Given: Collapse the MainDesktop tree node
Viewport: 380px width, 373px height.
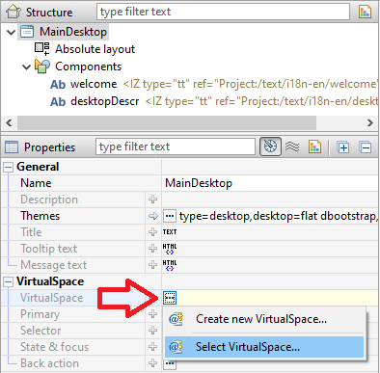Looking at the screenshot, I should tap(11, 32).
